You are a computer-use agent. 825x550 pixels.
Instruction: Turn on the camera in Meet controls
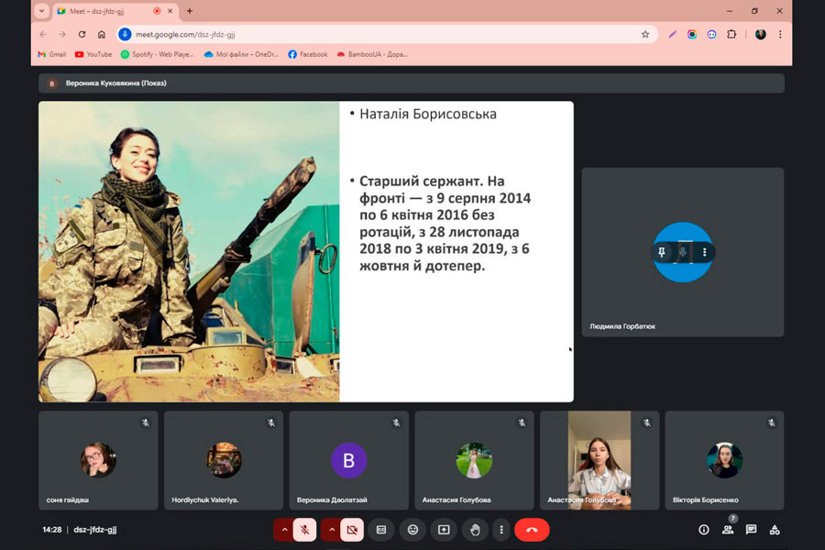(352, 530)
